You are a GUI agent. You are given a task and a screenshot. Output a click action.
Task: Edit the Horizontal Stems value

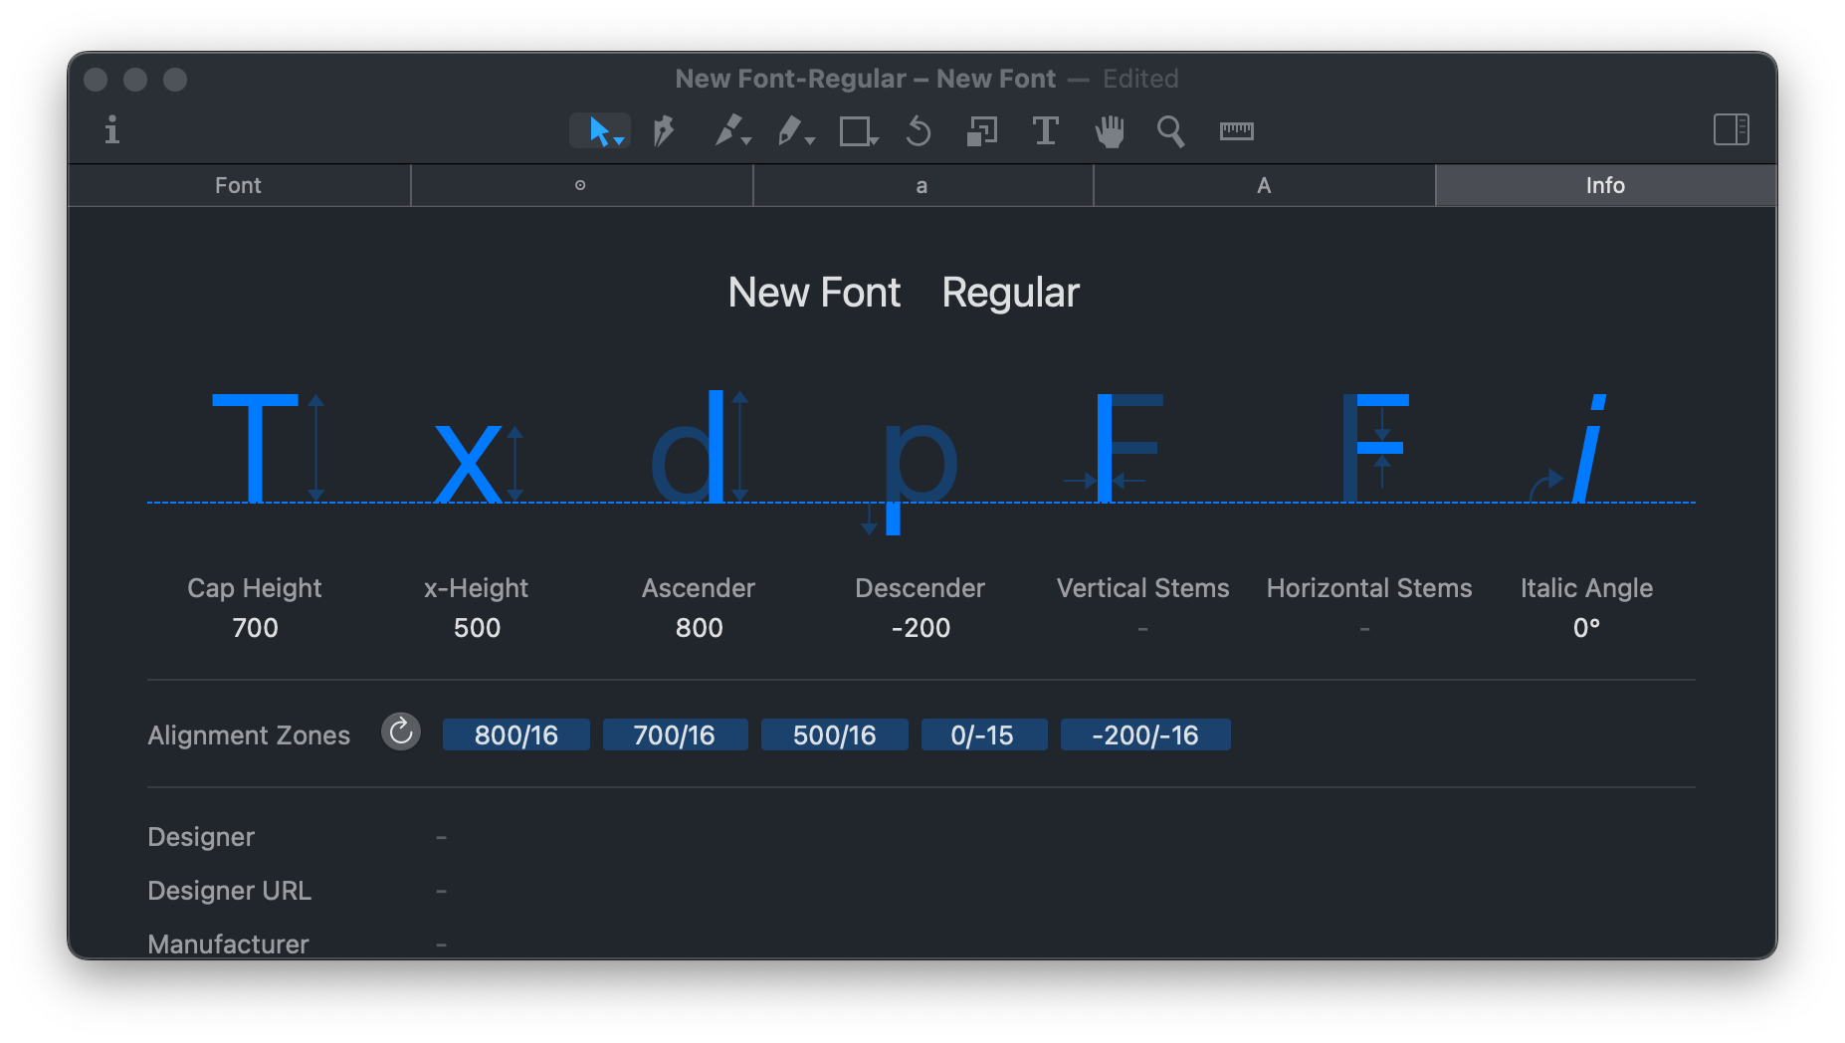[x=1364, y=628]
